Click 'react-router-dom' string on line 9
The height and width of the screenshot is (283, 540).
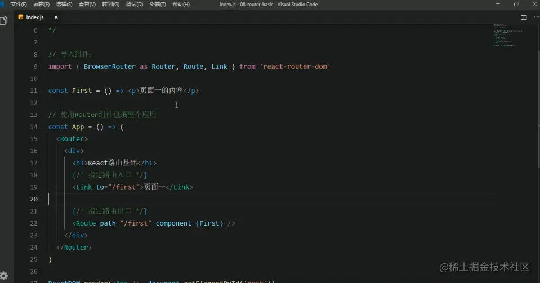[x=295, y=66]
